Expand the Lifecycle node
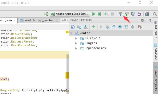 pyautogui.click(x=76, y=38)
